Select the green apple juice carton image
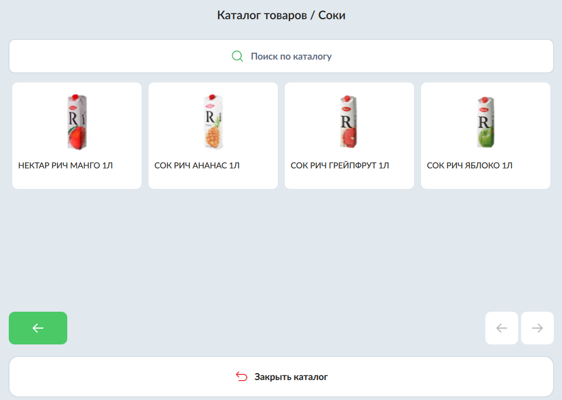The height and width of the screenshot is (400, 562). coord(485,122)
